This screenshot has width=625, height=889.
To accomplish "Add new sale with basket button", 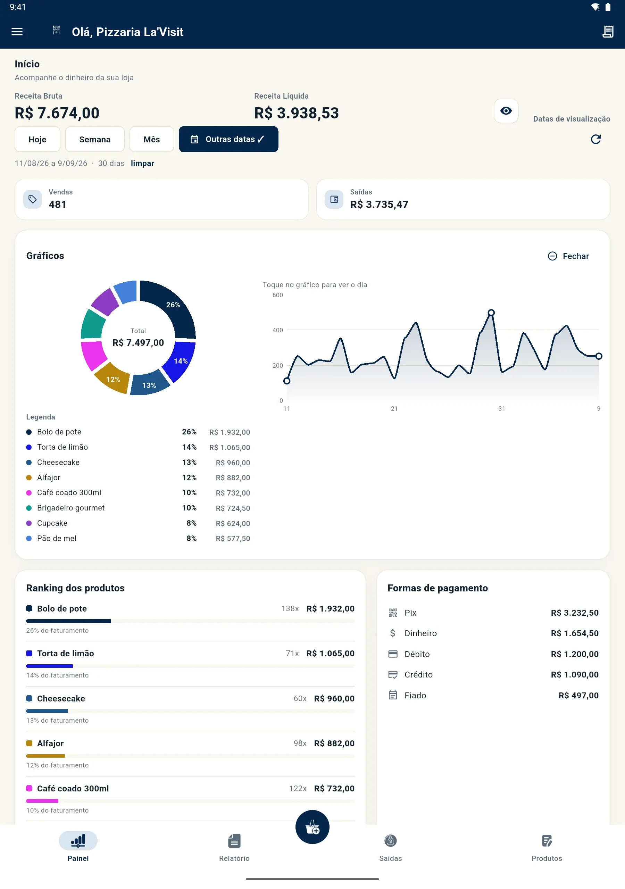I will [x=312, y=826].
